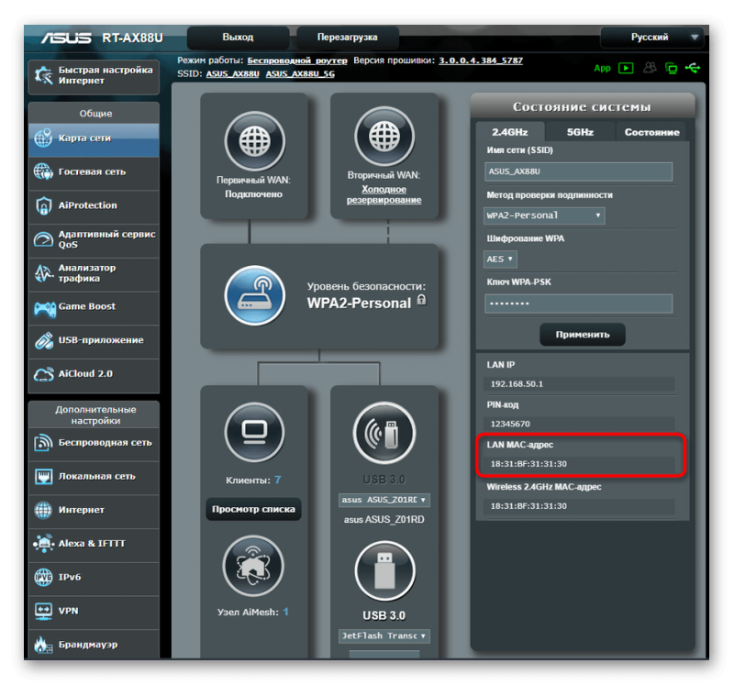The image size is (734, 685).
Task: Click the Брандмауэр firewall flame icon
Action: (43, 645)
